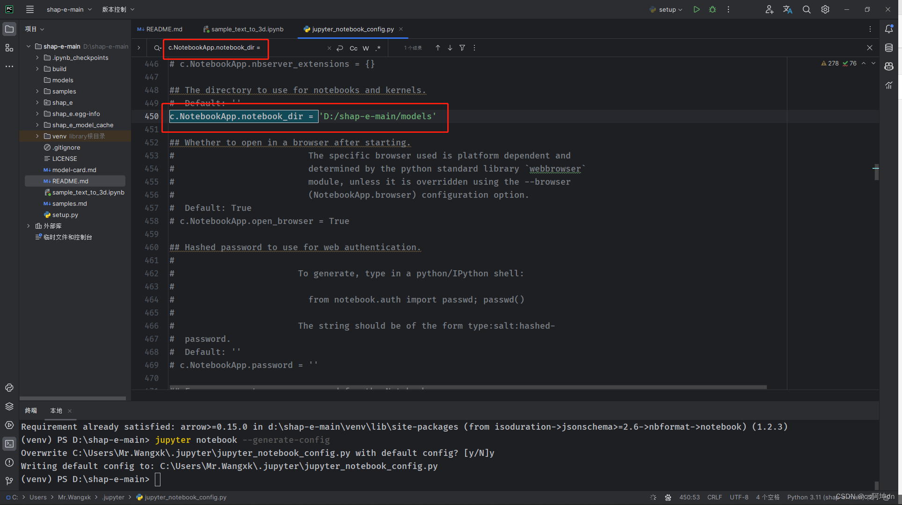Open the Database tool window

[x=889, y=47]
